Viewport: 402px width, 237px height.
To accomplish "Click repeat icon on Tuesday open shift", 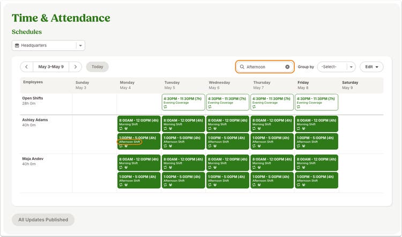I will [x=166, y=107].
